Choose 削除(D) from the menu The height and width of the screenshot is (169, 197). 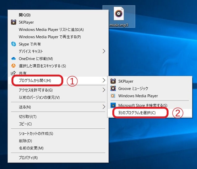pos(58,141)
